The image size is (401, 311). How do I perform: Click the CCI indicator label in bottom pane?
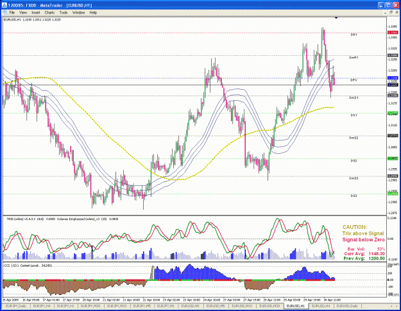tap(28, 265)
